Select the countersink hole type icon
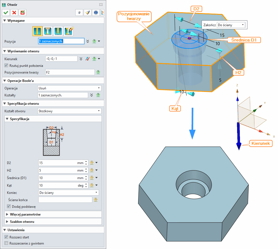This screenshot has width=278, height=249. [58, 31]
